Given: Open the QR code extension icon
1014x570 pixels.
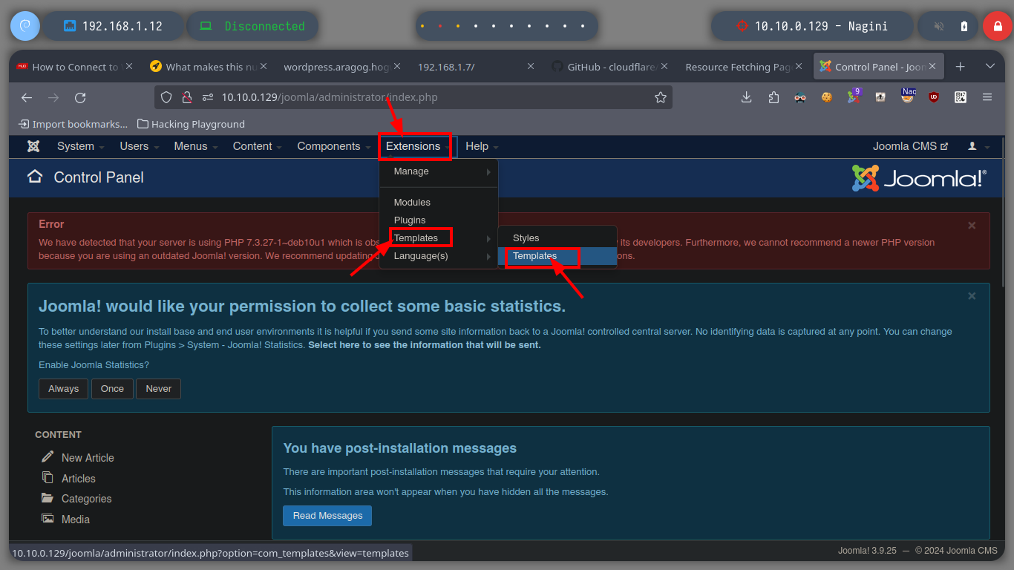Looking at the screenshot, I should (x=960, y=97).
